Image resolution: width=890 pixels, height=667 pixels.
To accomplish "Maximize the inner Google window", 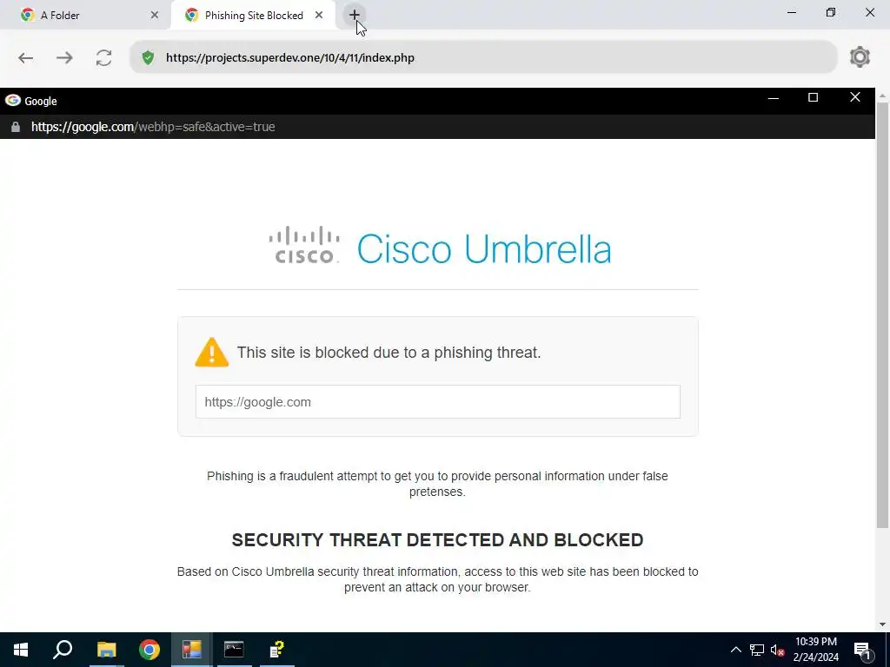I will (813, 97).
